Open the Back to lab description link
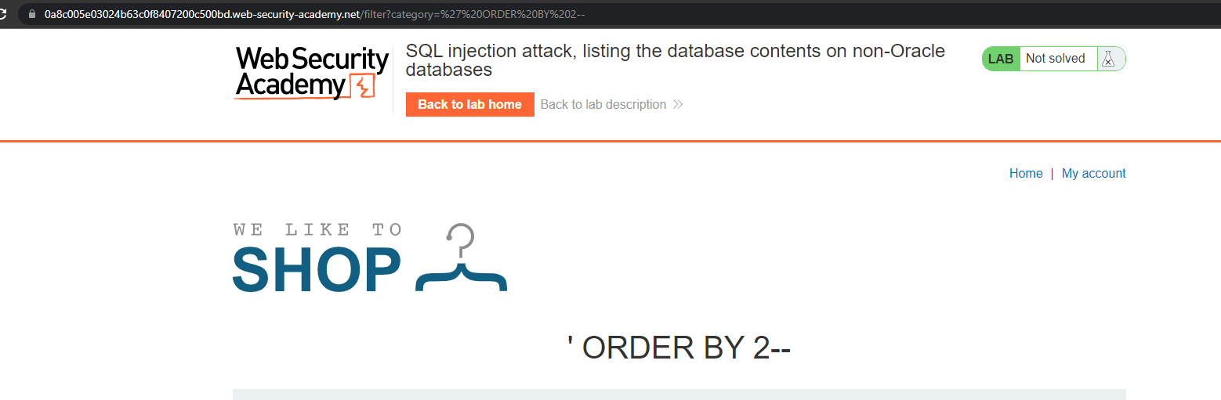Screen dimensions: 1221x400 click(x=603, y=105)
